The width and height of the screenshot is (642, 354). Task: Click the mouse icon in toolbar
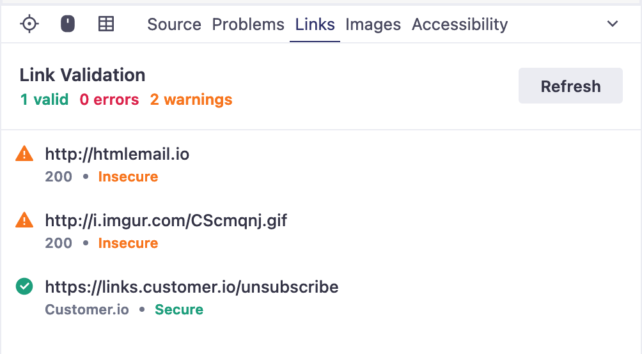click(67, 24)
